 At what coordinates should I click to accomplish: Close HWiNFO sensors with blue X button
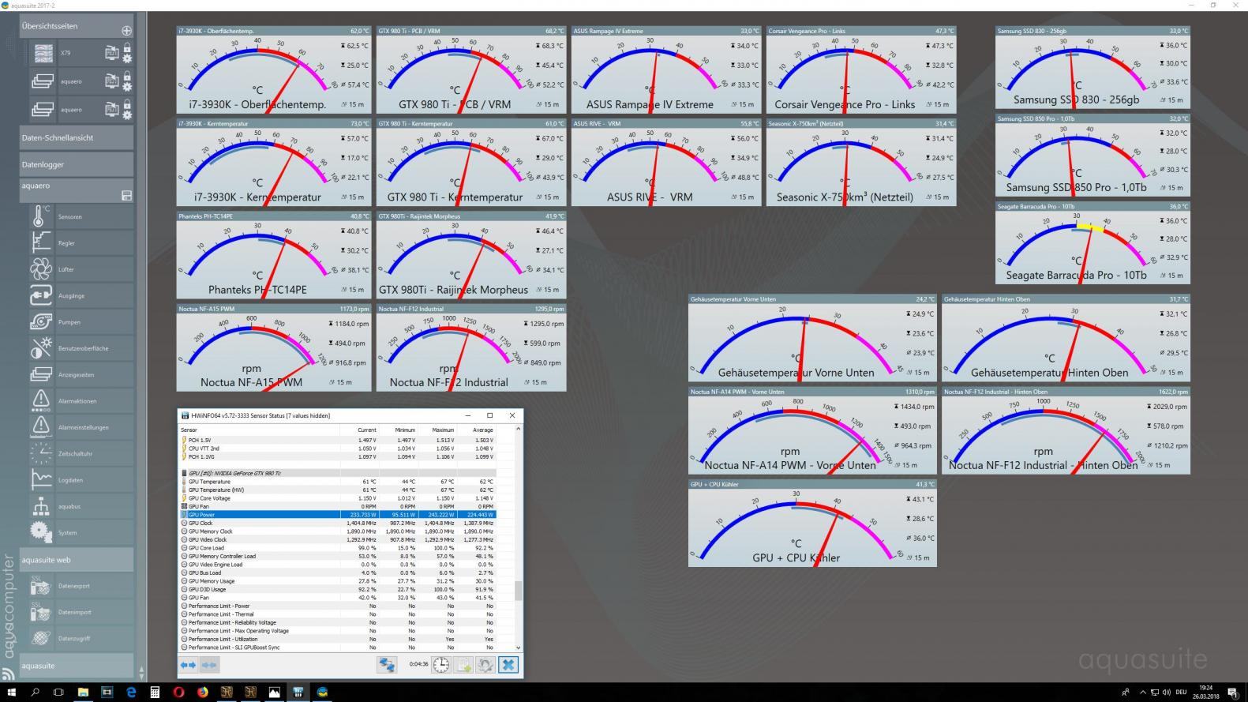point(508,665)
